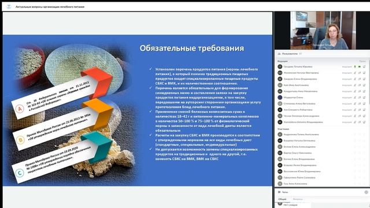Click the users panel icon beside "Пользователи"
370x208 pixels.
point(279,54)
